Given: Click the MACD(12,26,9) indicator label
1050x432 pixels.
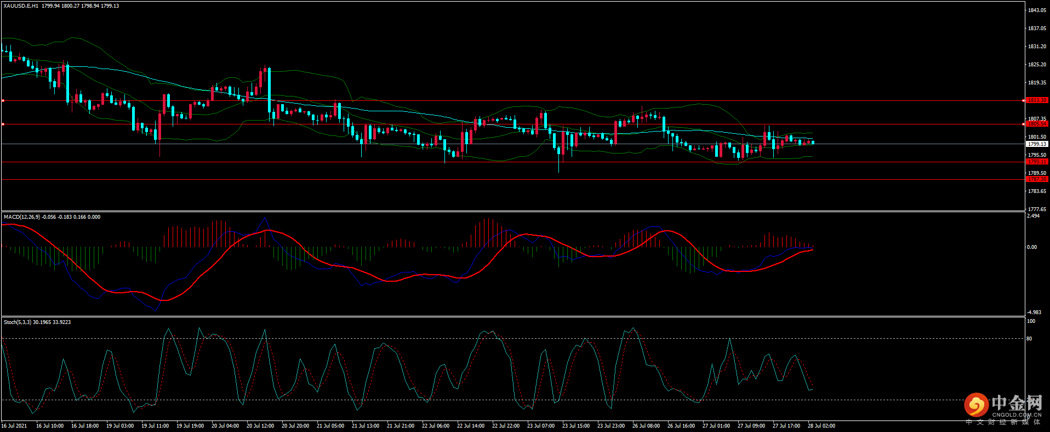Looking at the screenshot, I should (21, 217).
